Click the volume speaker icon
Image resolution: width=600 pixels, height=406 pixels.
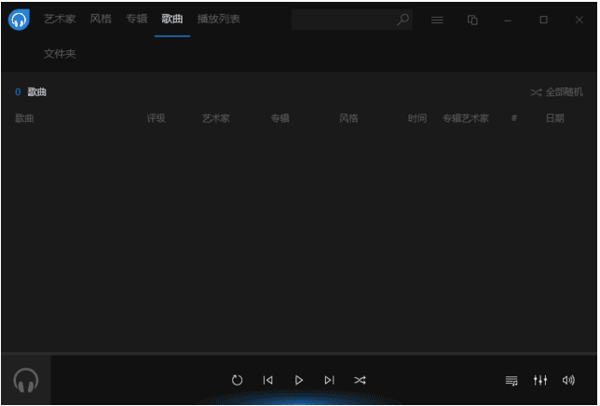click(x=568, y=380)
